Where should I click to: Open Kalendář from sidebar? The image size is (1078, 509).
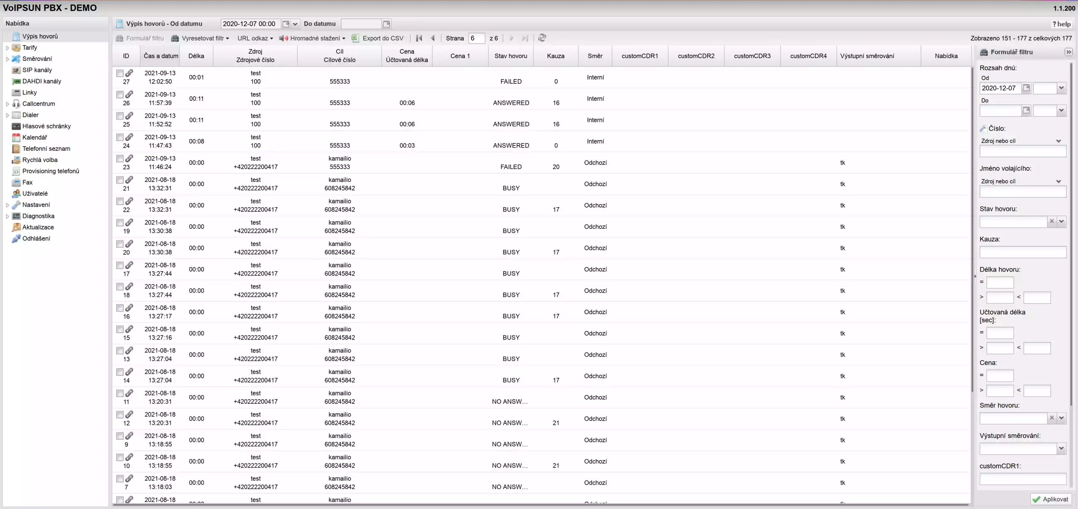click(x=34, y=137)
